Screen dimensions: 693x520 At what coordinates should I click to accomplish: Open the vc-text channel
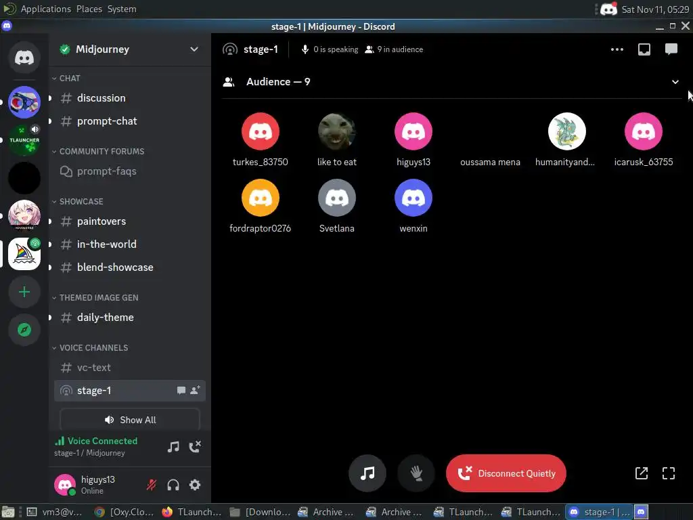point(130,368)
